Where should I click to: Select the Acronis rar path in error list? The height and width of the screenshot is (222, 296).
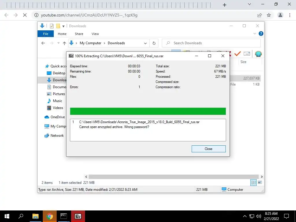click(x=139, y=122)
